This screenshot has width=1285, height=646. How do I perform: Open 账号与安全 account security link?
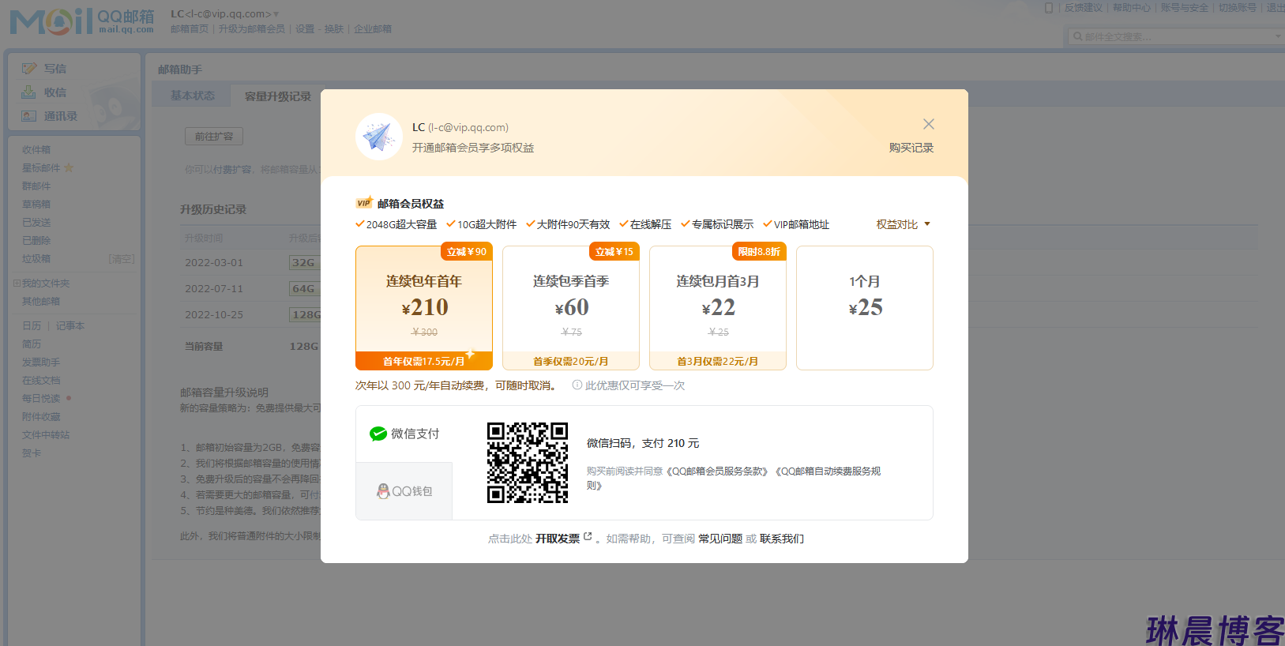pos(1185,8)
